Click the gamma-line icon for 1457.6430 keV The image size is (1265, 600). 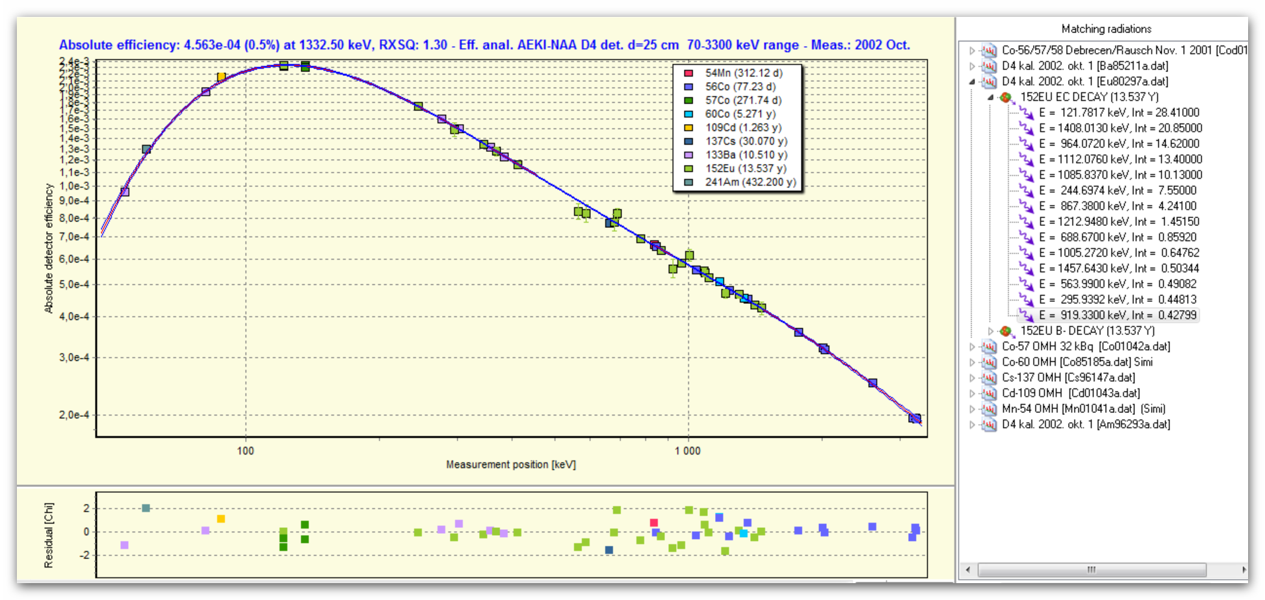tap(1026, 268)
